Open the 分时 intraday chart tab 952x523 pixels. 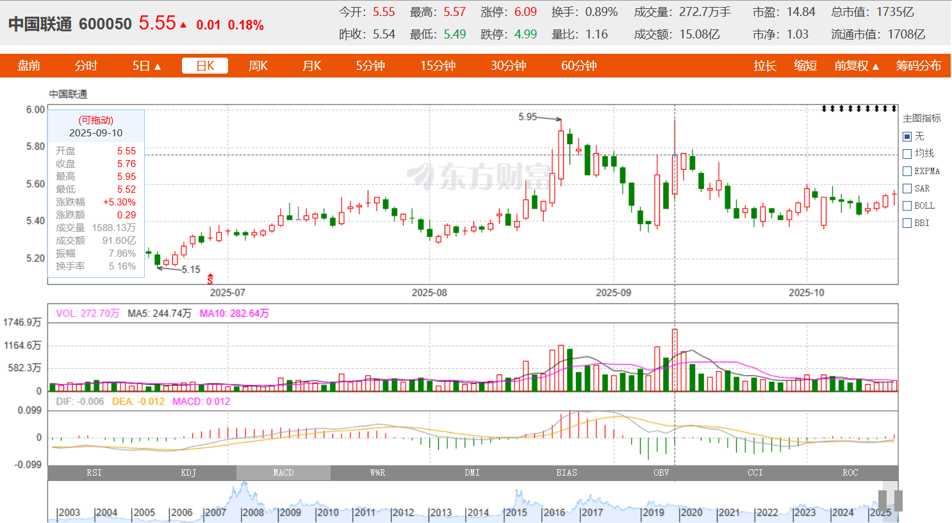coord(86,66)
